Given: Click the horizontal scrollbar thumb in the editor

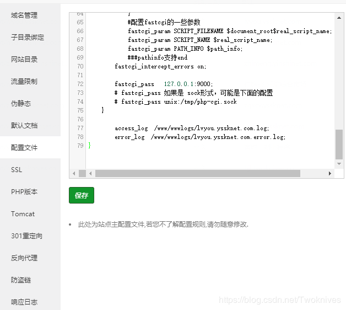Looking at the screenshot, I should tap(197, 173).
